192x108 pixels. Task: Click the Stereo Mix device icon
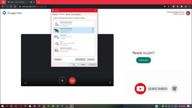point(56,37)
